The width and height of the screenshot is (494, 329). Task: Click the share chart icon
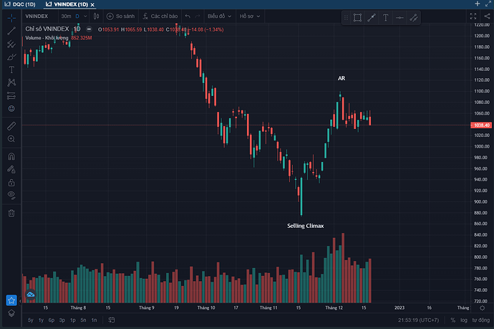pyautogui.click(x=487, y=16)
